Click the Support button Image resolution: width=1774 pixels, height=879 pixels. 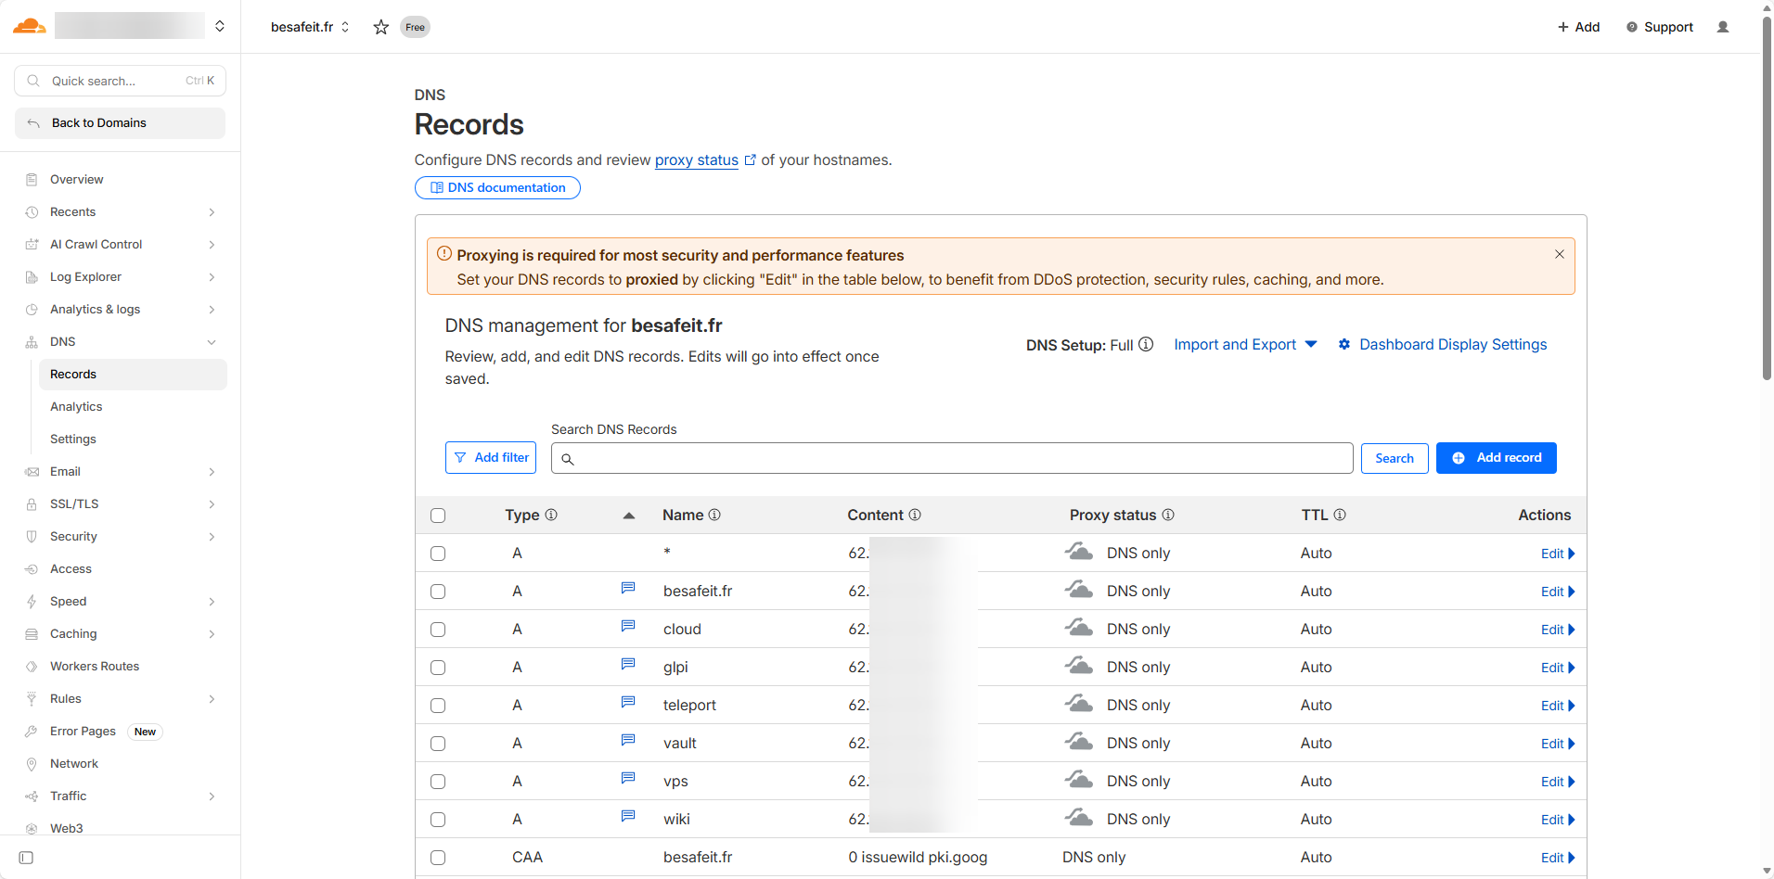pyautogui.click(x=1659, y=27)
